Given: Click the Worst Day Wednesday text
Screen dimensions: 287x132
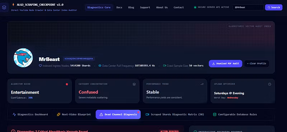Looking at the screenshot, I should coord(226,98).
